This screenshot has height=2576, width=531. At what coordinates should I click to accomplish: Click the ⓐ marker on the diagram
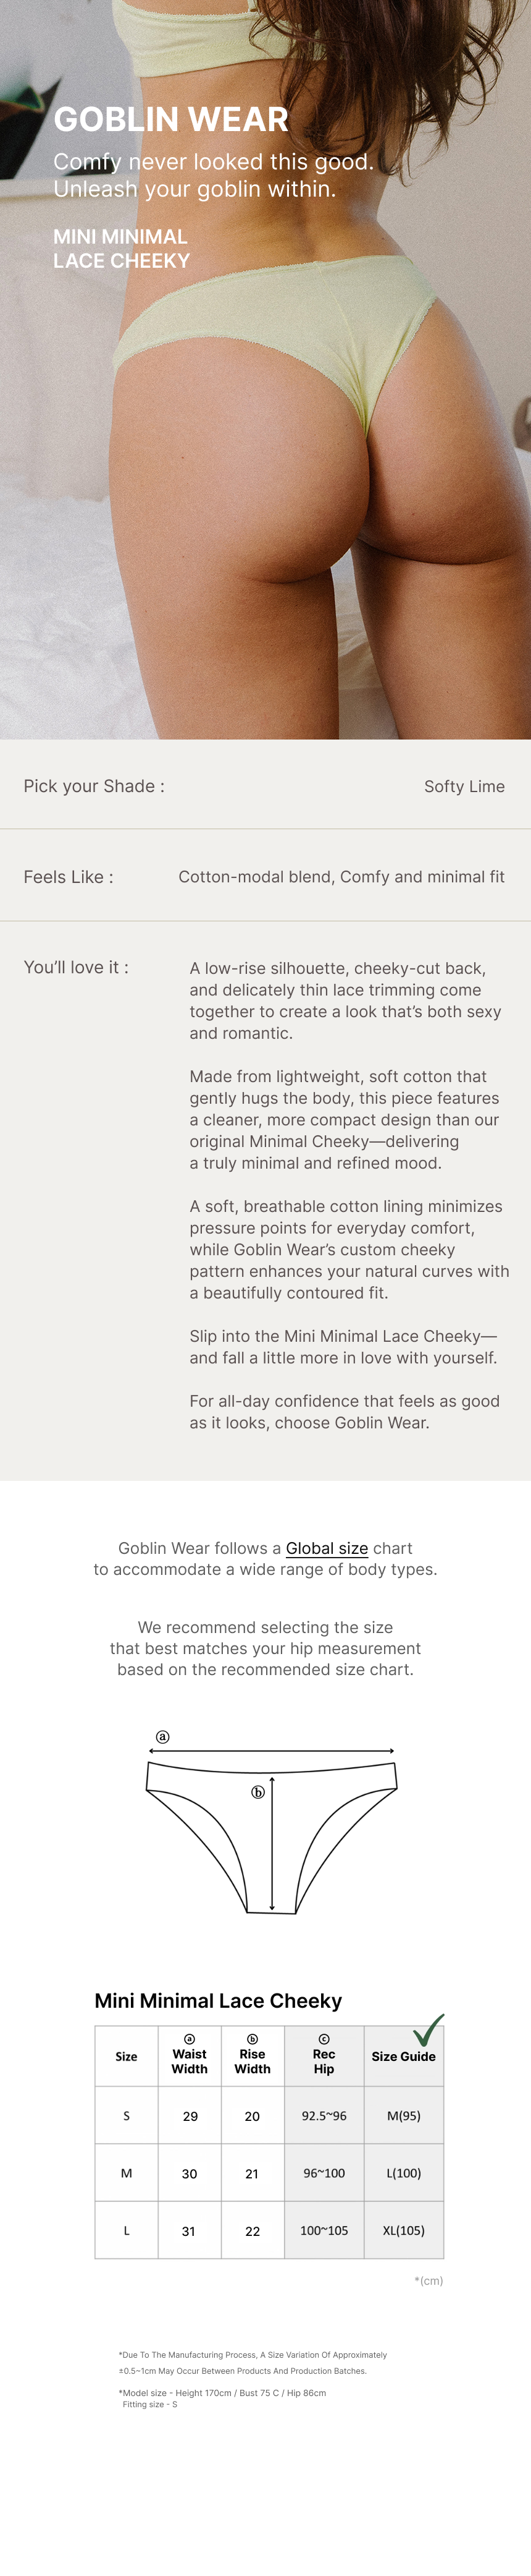pyautogui.click(x=162, y=1737)
